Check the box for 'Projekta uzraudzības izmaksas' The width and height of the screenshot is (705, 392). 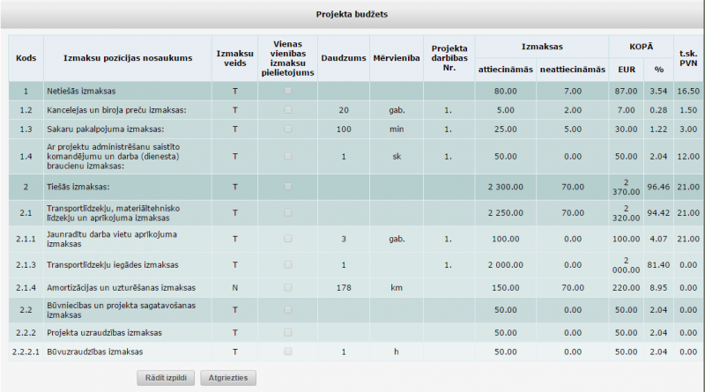(288, 333)
